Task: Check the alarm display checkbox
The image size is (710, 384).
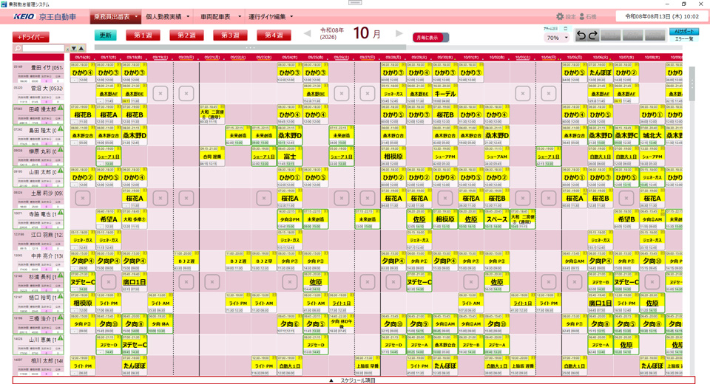Action: pyautogui.click(x=565, y=29)
